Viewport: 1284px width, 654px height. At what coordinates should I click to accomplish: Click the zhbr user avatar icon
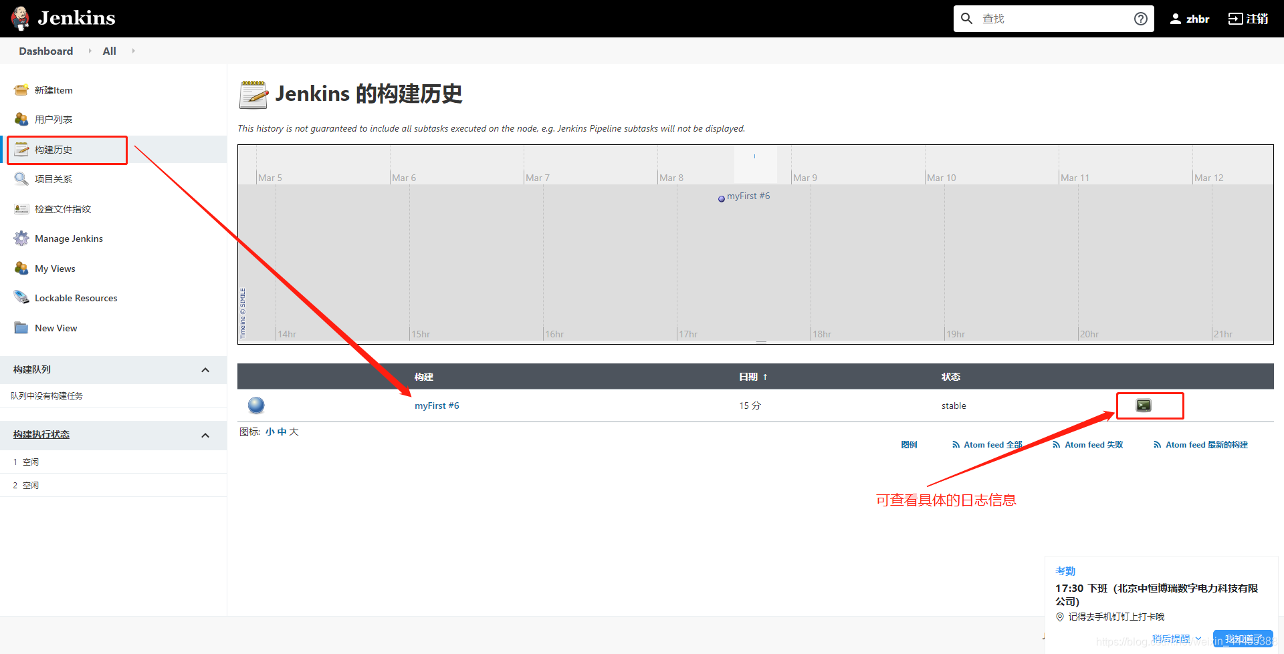1175,19
